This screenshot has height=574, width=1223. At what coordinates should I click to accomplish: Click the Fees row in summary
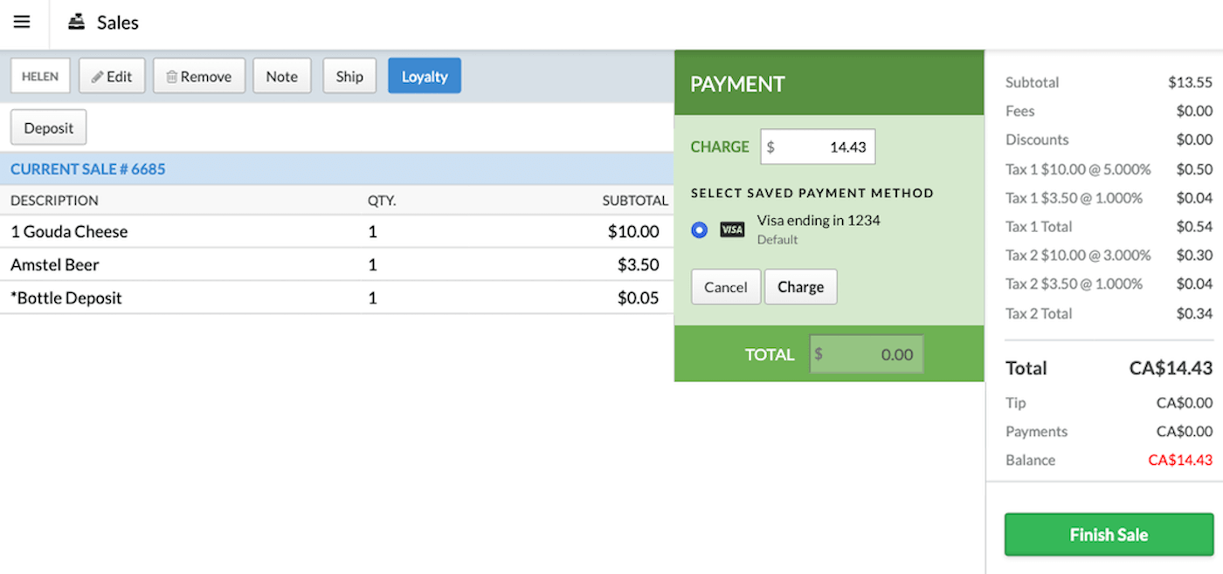(1109, 112)
